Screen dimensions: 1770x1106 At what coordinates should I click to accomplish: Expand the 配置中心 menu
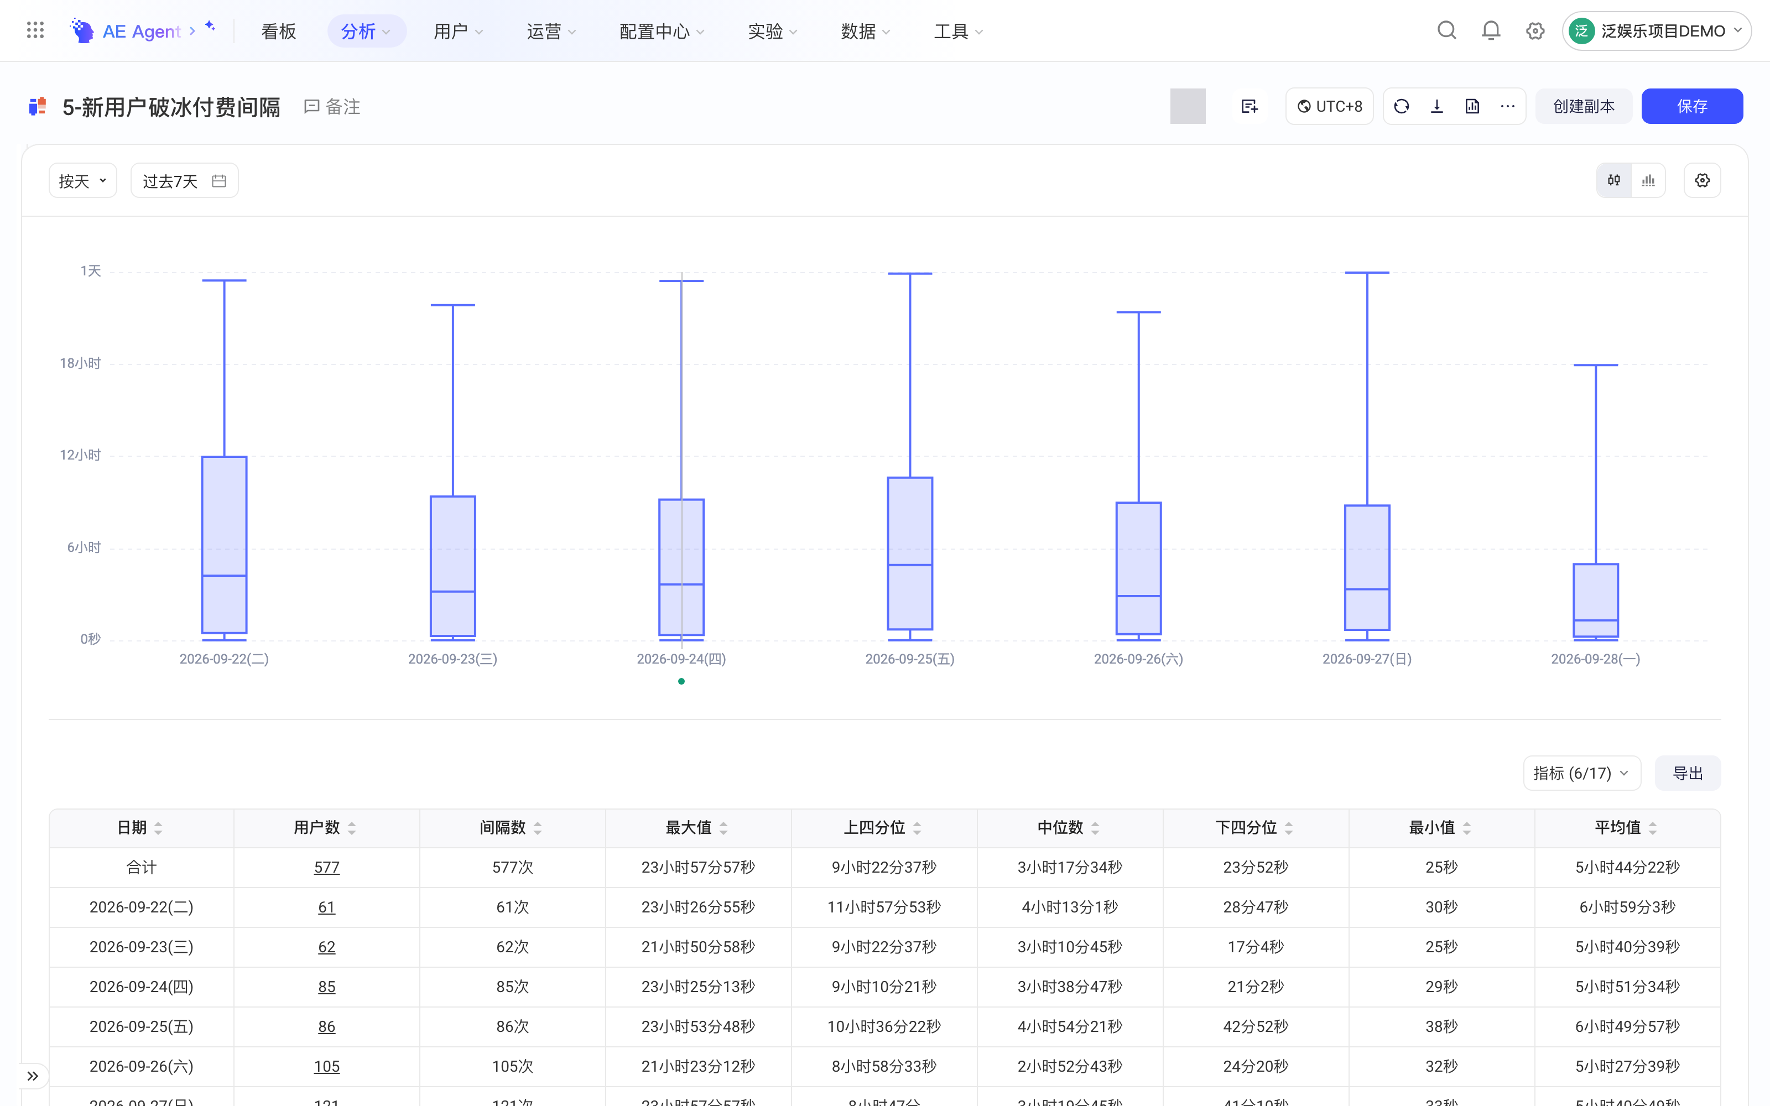[662, 31]
